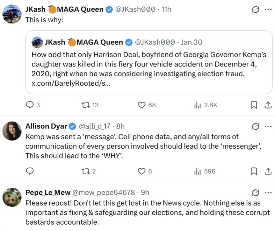Open more options on Pepe_Le_Mew's comment
The height and width of the screenshot is (231, 275).
pyautogui.click(x=268, y=192)
